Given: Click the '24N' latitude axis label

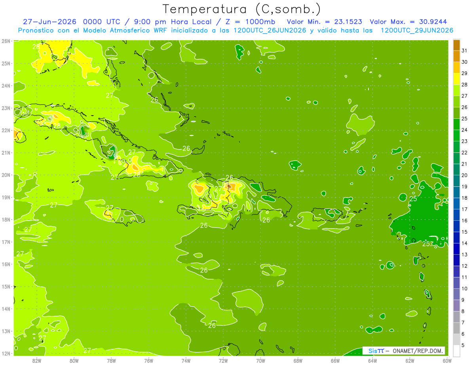Looking at the screenshot, I should point(6,86).
